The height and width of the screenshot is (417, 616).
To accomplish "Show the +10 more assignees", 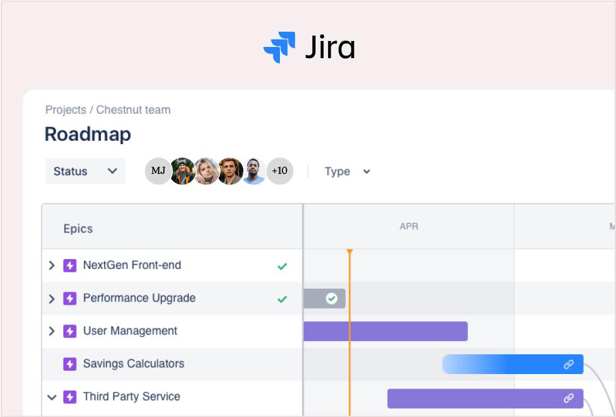I will (280, 171).
